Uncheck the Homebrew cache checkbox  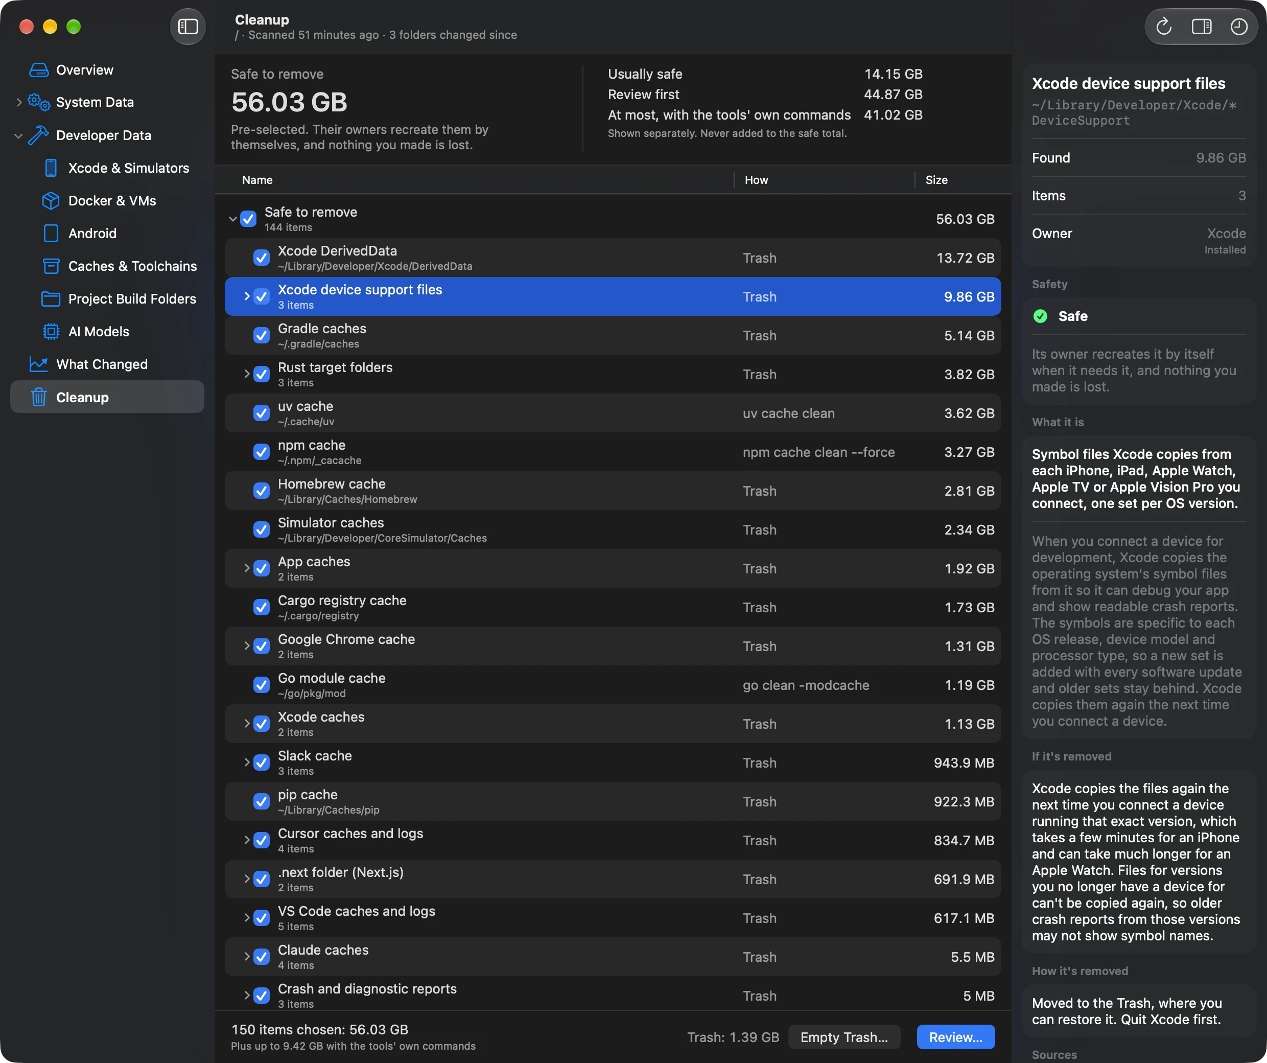pyautogui.click(x=261, y=491)
